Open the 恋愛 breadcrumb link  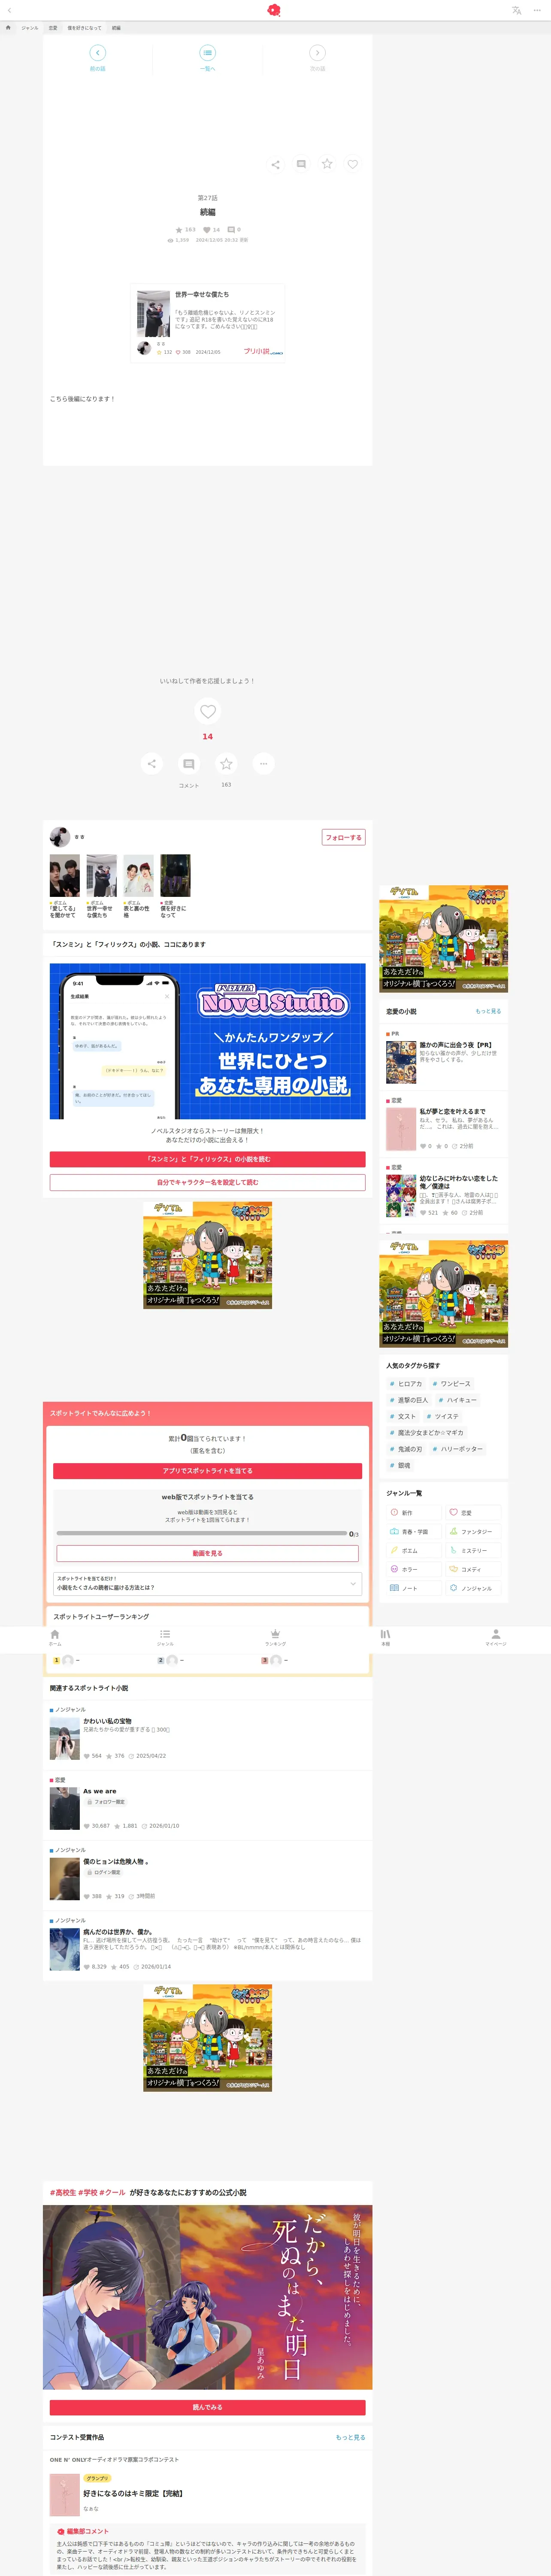tap(53, 28)
